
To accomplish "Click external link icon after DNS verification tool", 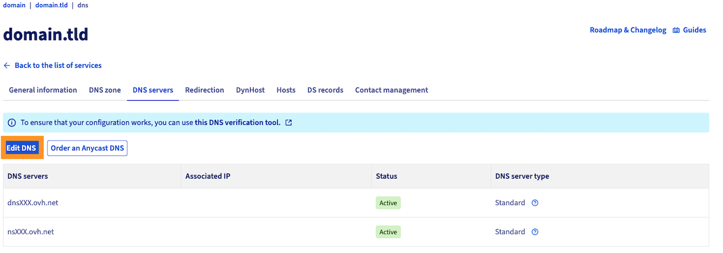I will pos(289,123).
